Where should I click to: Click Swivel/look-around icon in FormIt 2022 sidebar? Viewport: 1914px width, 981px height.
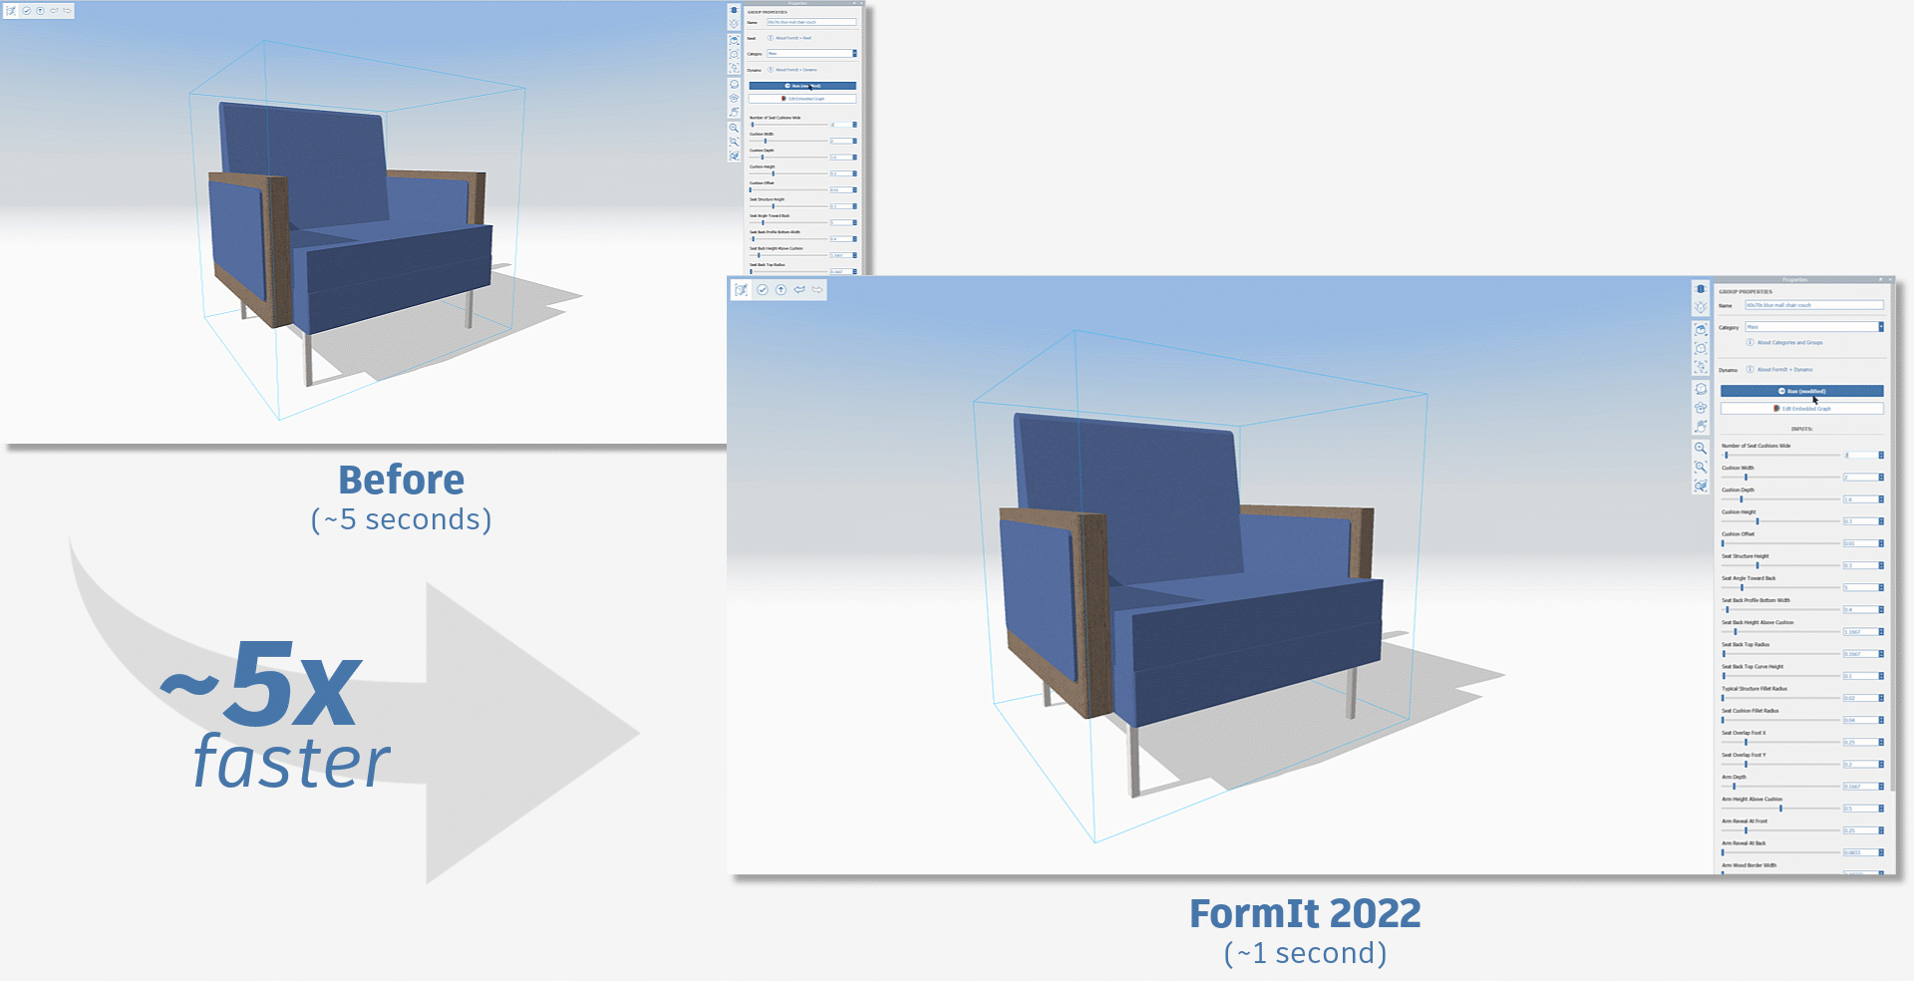[x=1701, y=408]
